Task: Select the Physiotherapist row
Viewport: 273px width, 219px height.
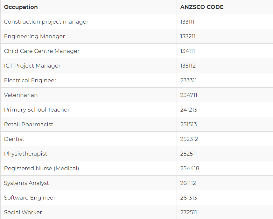Action: [x=136, y=154]
